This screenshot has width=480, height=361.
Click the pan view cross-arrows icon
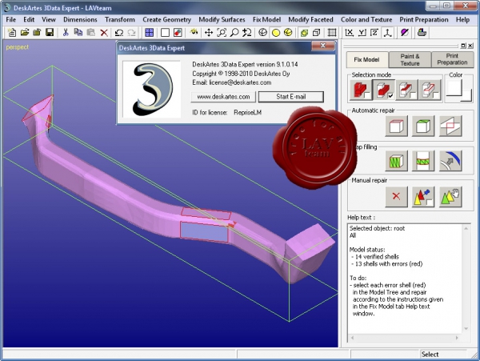click(209, 33)
